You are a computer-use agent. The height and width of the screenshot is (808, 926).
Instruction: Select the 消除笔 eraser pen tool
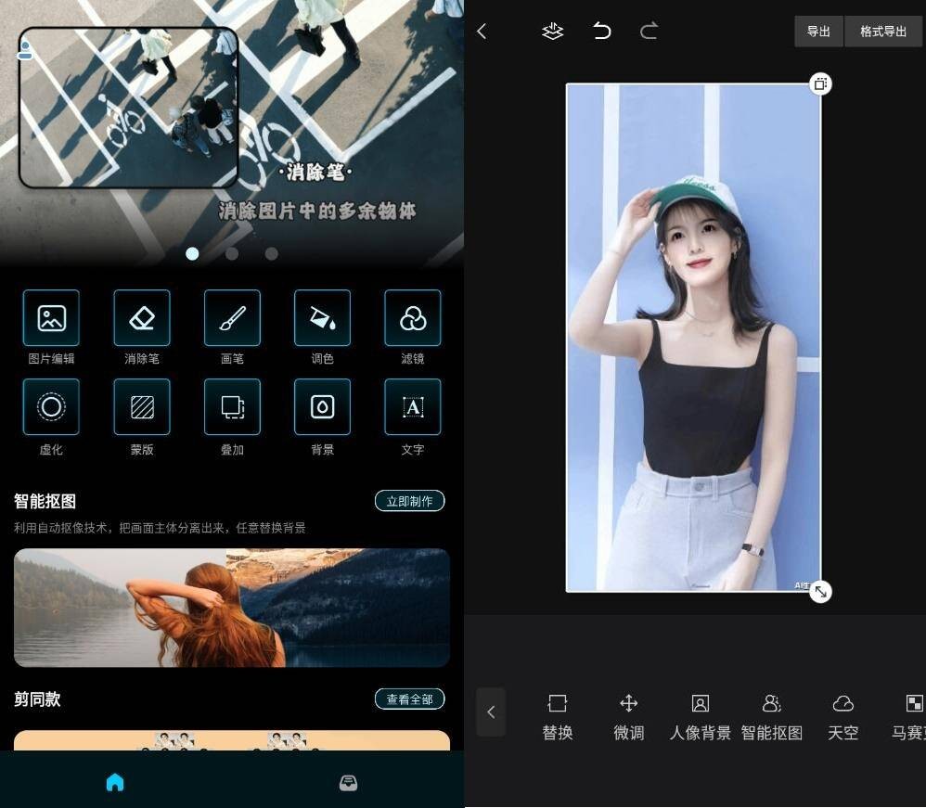pyautogui.click(x=141, y=318)
